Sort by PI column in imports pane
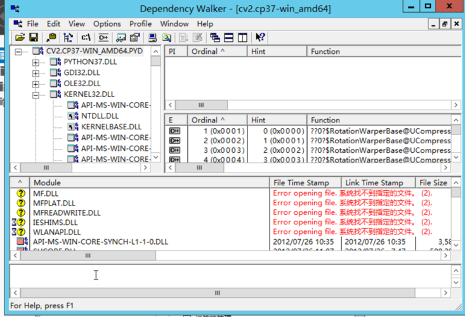Screen dimensions: 465x317 [176, 51]
